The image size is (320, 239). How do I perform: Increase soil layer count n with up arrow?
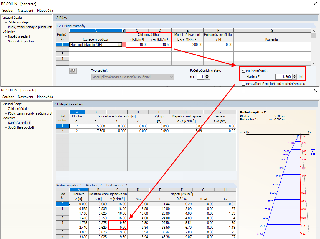207,75
